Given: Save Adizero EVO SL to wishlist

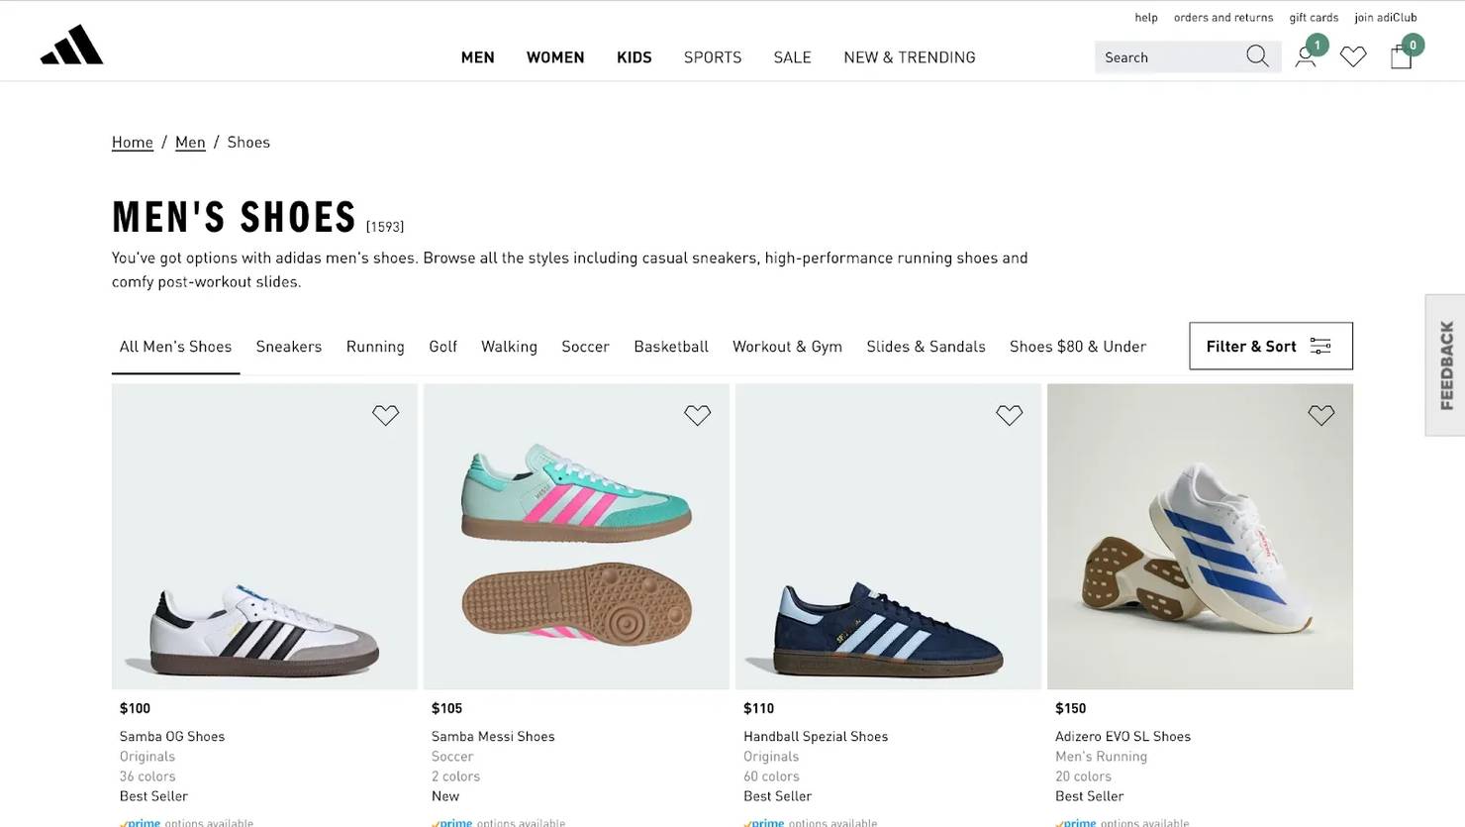Looking at the screenshot, I should pyautogui.click(x=1320, y=415).
